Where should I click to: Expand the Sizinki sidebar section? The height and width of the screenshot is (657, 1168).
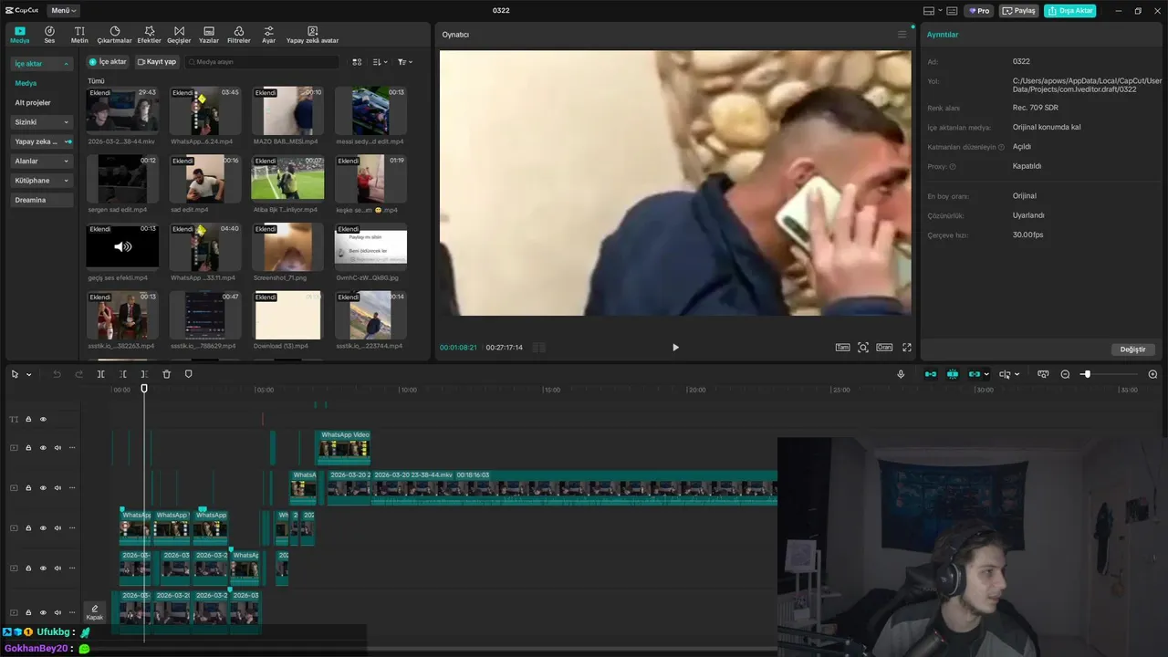[66, 122]
